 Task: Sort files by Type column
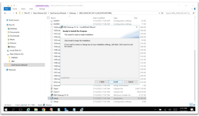pyautogui.click(x=116, y=18)
